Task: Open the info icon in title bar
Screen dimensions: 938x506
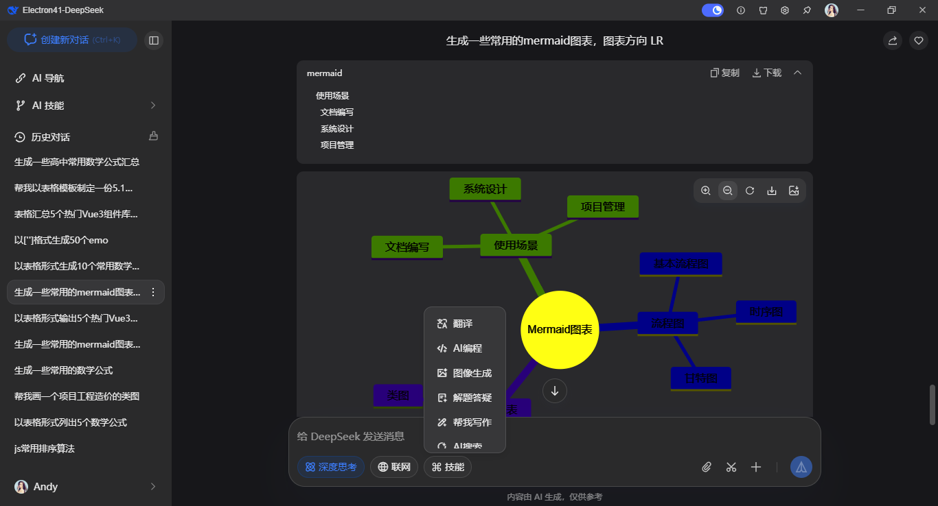Action: pos(741,10)
